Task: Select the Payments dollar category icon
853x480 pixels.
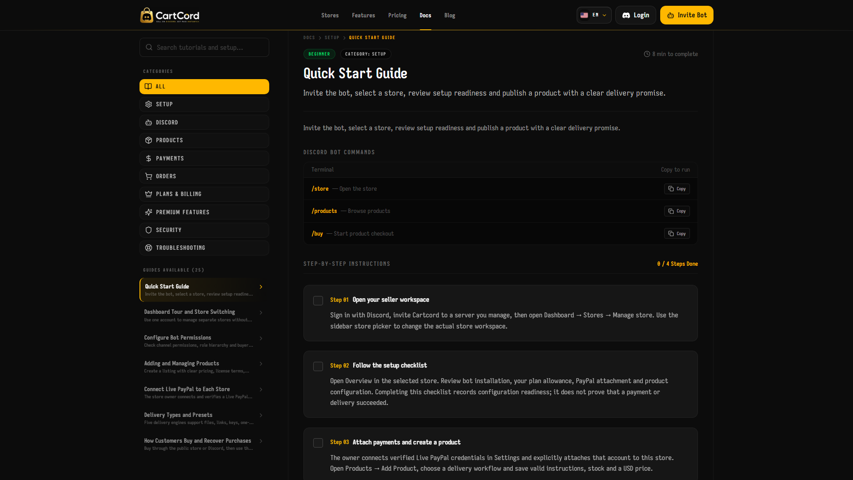Action: pyautogui.click(x=149, y=159)
